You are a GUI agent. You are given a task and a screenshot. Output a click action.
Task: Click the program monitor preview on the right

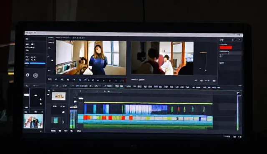tap(162, 58)
